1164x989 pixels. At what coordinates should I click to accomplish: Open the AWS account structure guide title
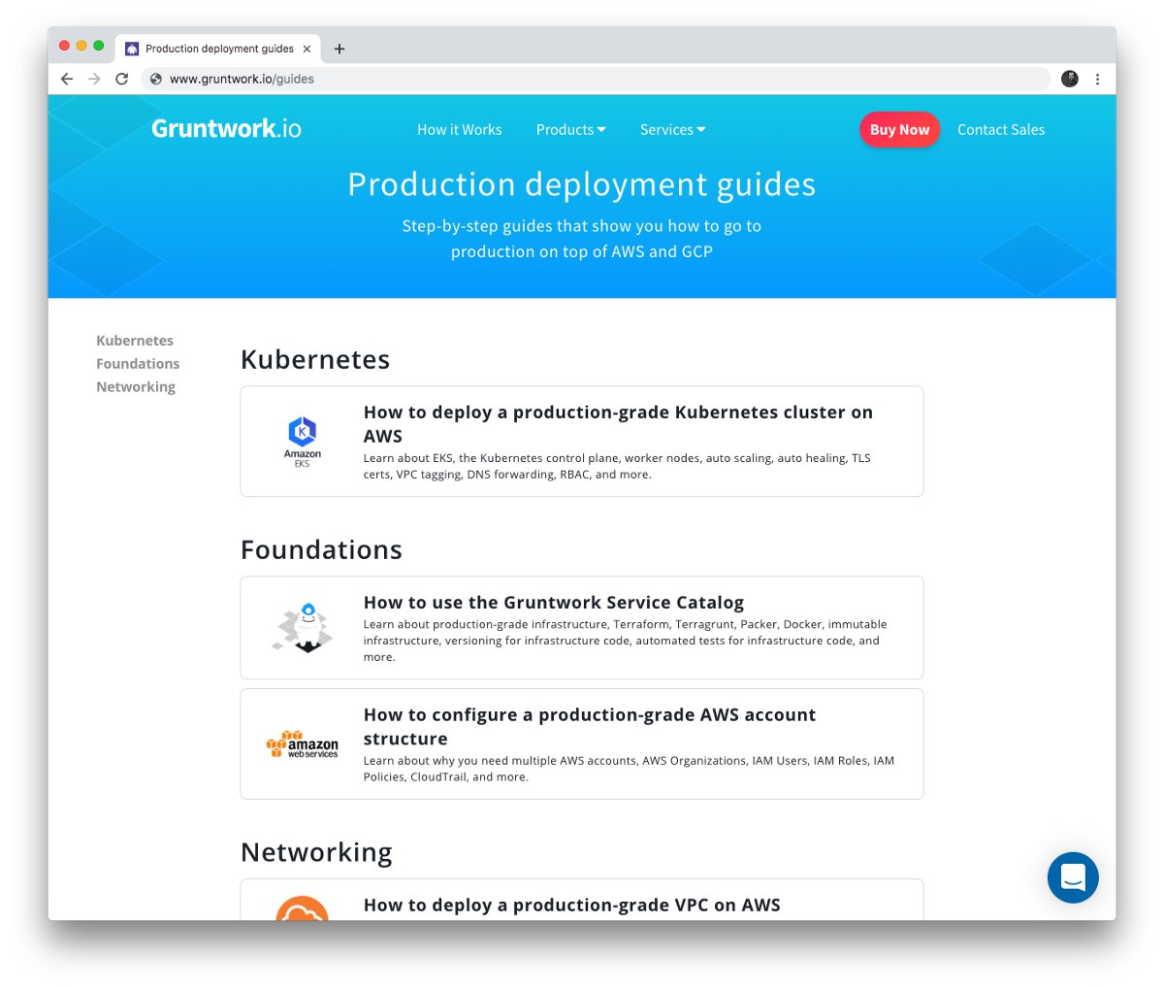[x=590, y=727]
